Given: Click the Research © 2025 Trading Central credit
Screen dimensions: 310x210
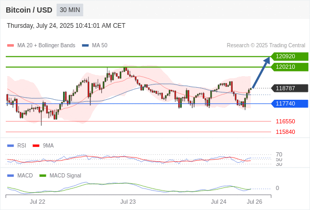Looking at the screenshot, I should coord(266,46).
